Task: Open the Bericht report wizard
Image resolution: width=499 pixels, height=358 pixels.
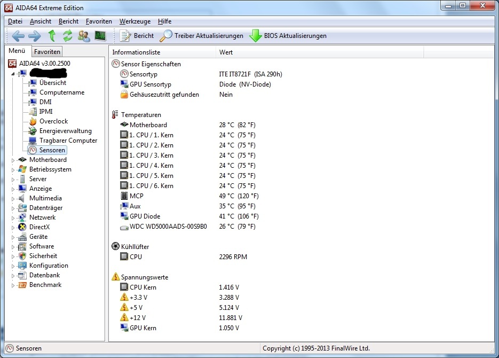Action: pyautogui.click(x=137, y=36)
